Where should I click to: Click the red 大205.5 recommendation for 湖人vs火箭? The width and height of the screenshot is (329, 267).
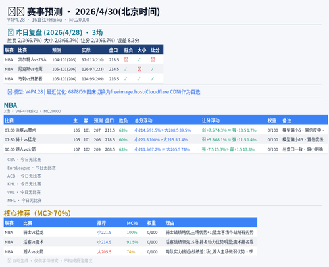coord(104,252)
